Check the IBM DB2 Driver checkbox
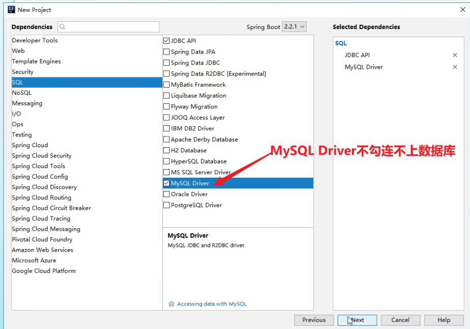 coord(167,128)
